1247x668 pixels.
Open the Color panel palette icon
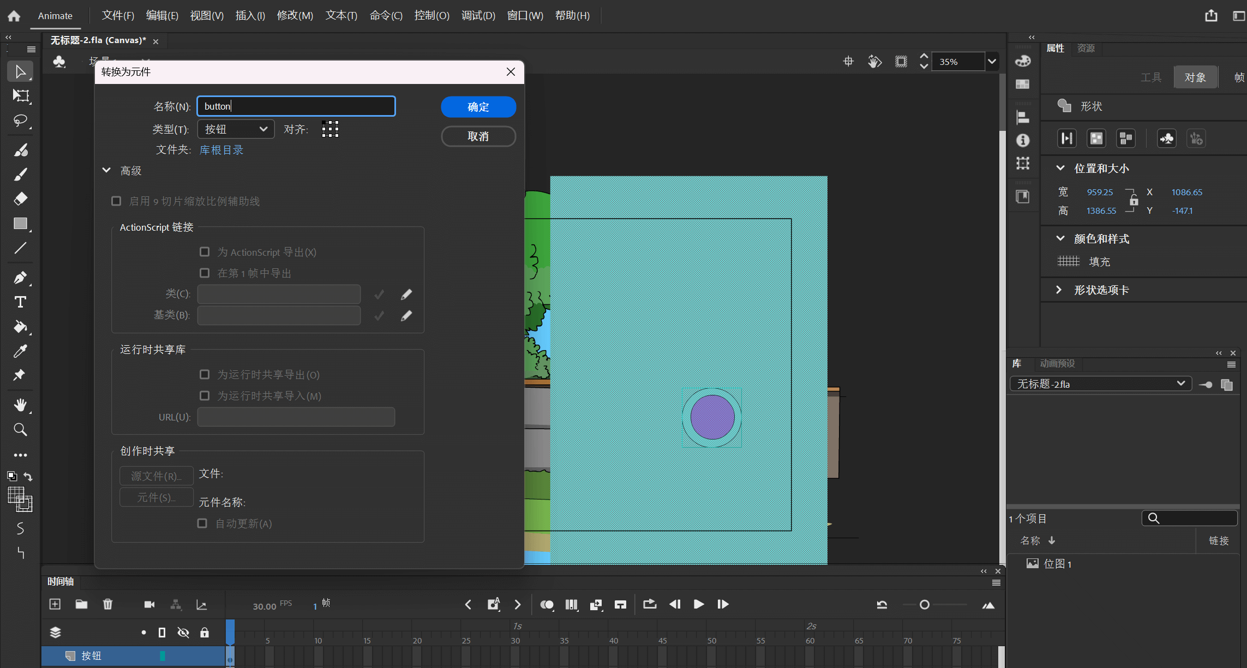point(1023,61)
